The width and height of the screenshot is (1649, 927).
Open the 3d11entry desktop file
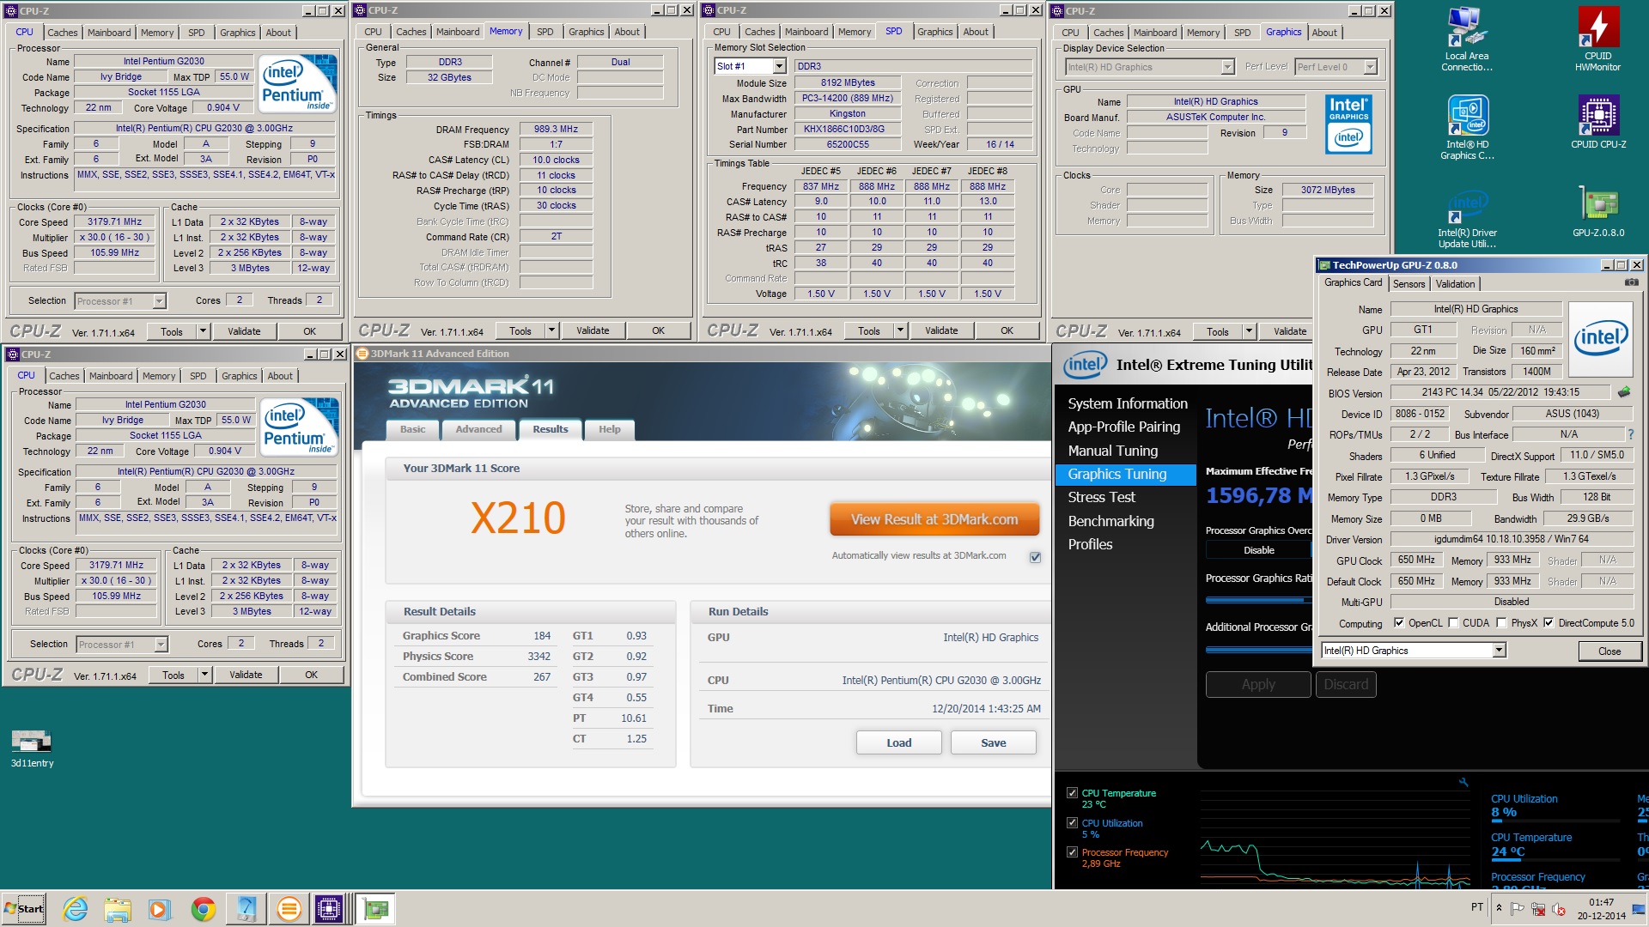[32, 748]
